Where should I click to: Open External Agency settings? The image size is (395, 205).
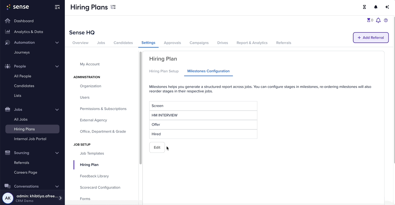tap(93, 120)
